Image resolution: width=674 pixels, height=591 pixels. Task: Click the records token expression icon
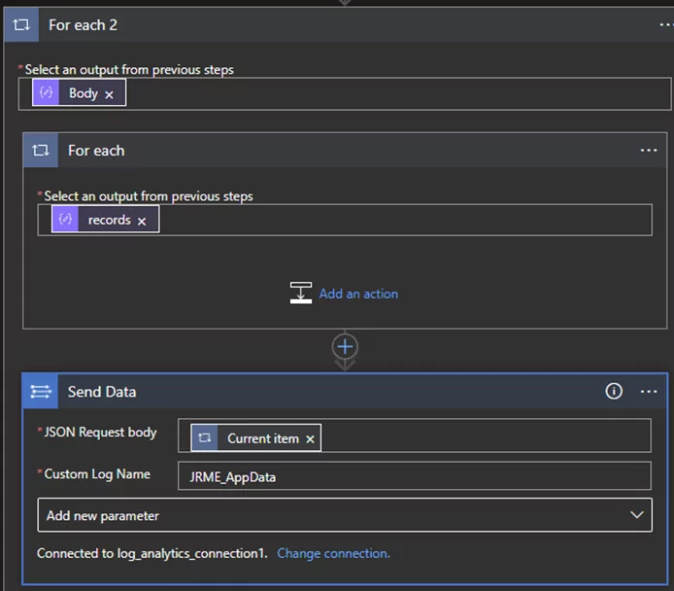[65, 220]
